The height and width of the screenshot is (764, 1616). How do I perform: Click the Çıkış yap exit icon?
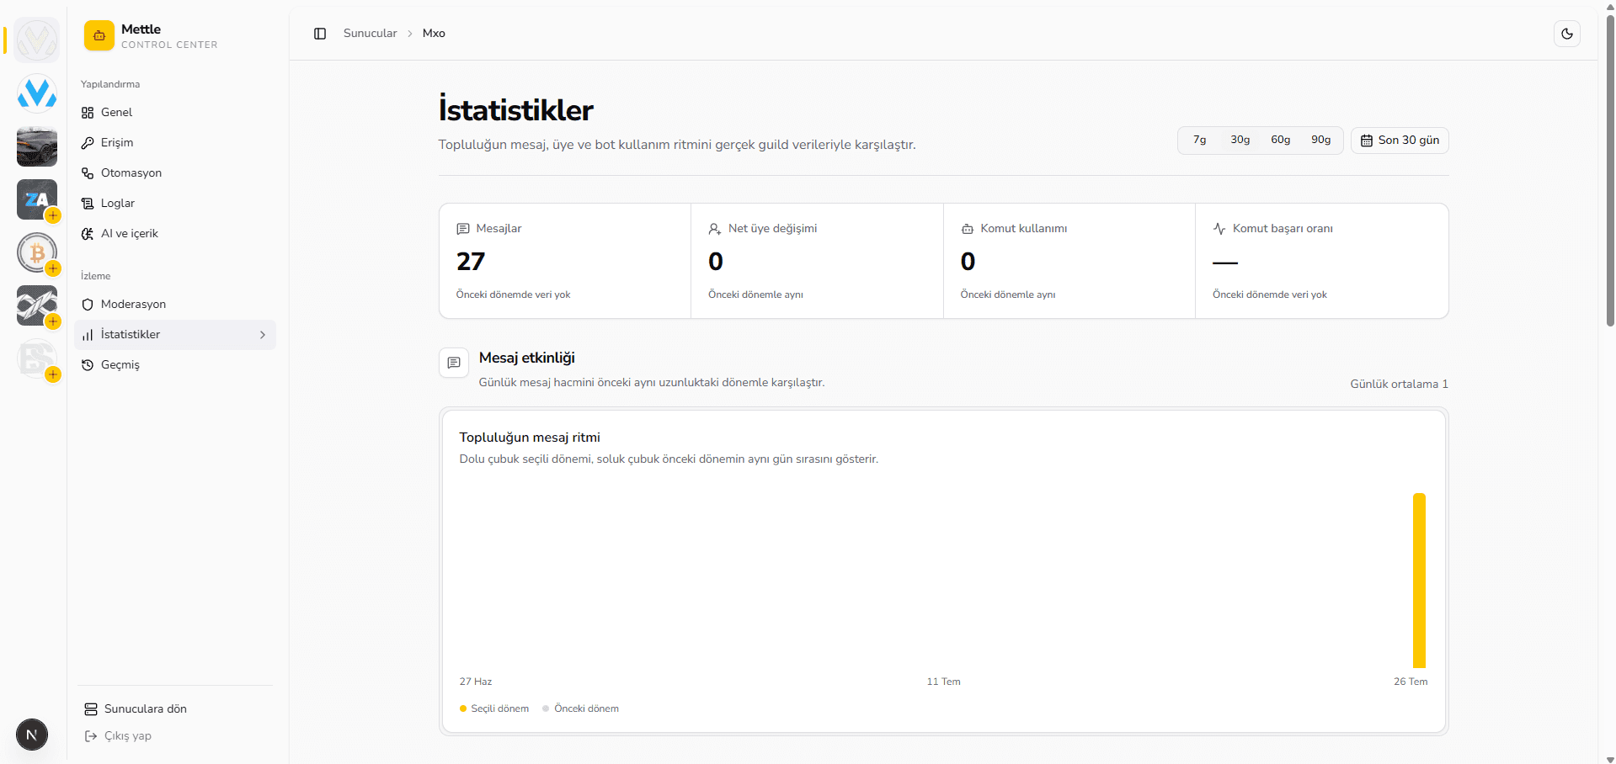click(x=91, y=736)
